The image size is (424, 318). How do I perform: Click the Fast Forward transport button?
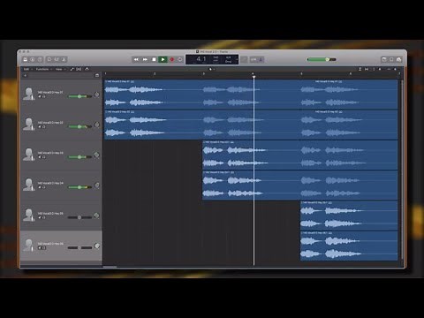pos(145,59)
